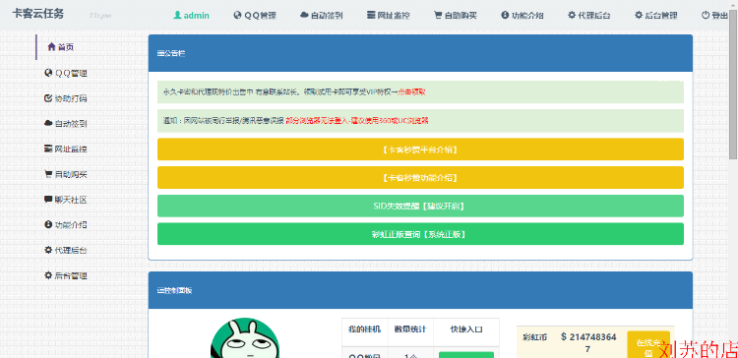The height and width of the screenshot is (358, 738).
Task: Open sidebar 功能介绍 info item
Action: click(65, 225)
